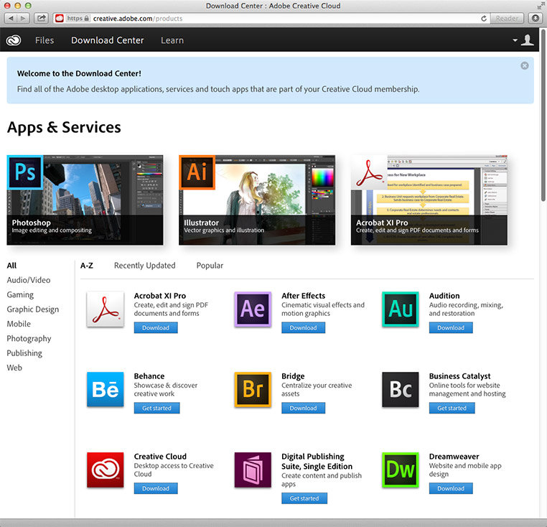Go back with browser back arrow
The height and width of the screenshot is (527, 547).
coord(11,18)
